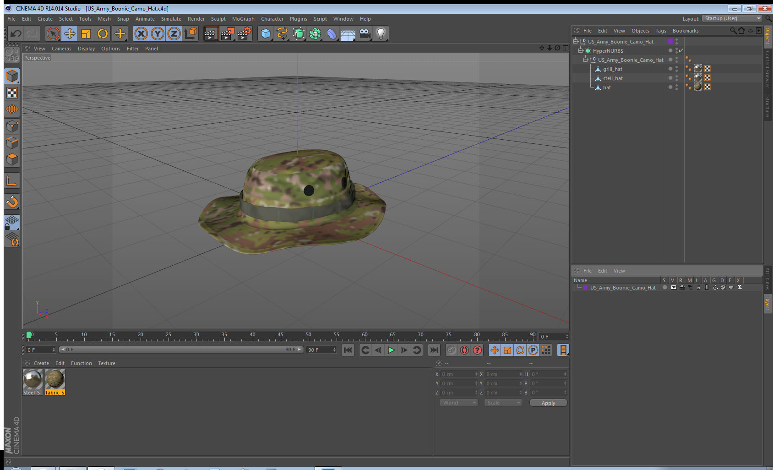Open the MoGraph menu
773x470 pixels.
243,19
